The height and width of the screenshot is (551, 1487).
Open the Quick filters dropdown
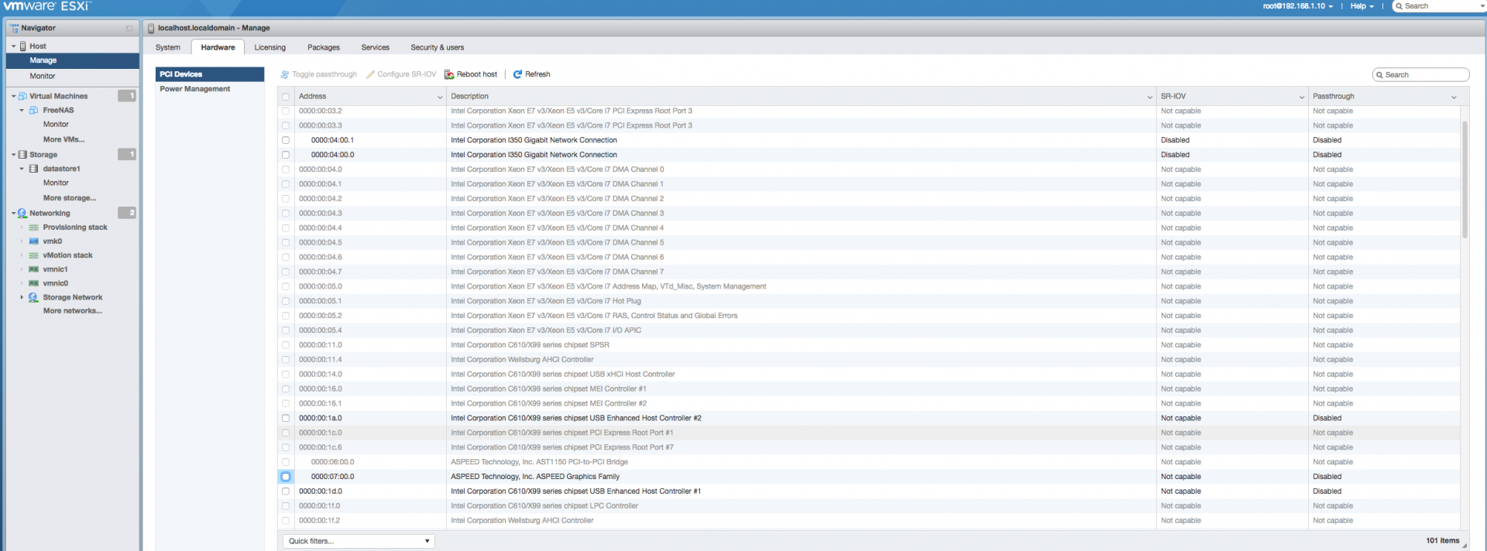[x=359, y=541]
